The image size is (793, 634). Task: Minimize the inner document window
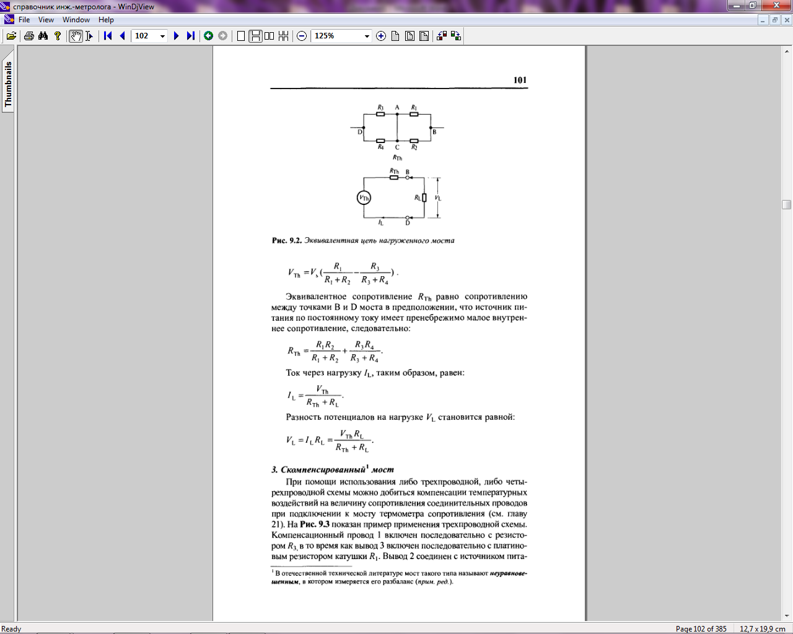point(763,20)
